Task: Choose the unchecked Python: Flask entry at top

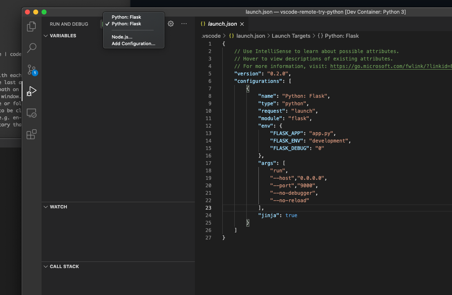Action: (126, 17)
